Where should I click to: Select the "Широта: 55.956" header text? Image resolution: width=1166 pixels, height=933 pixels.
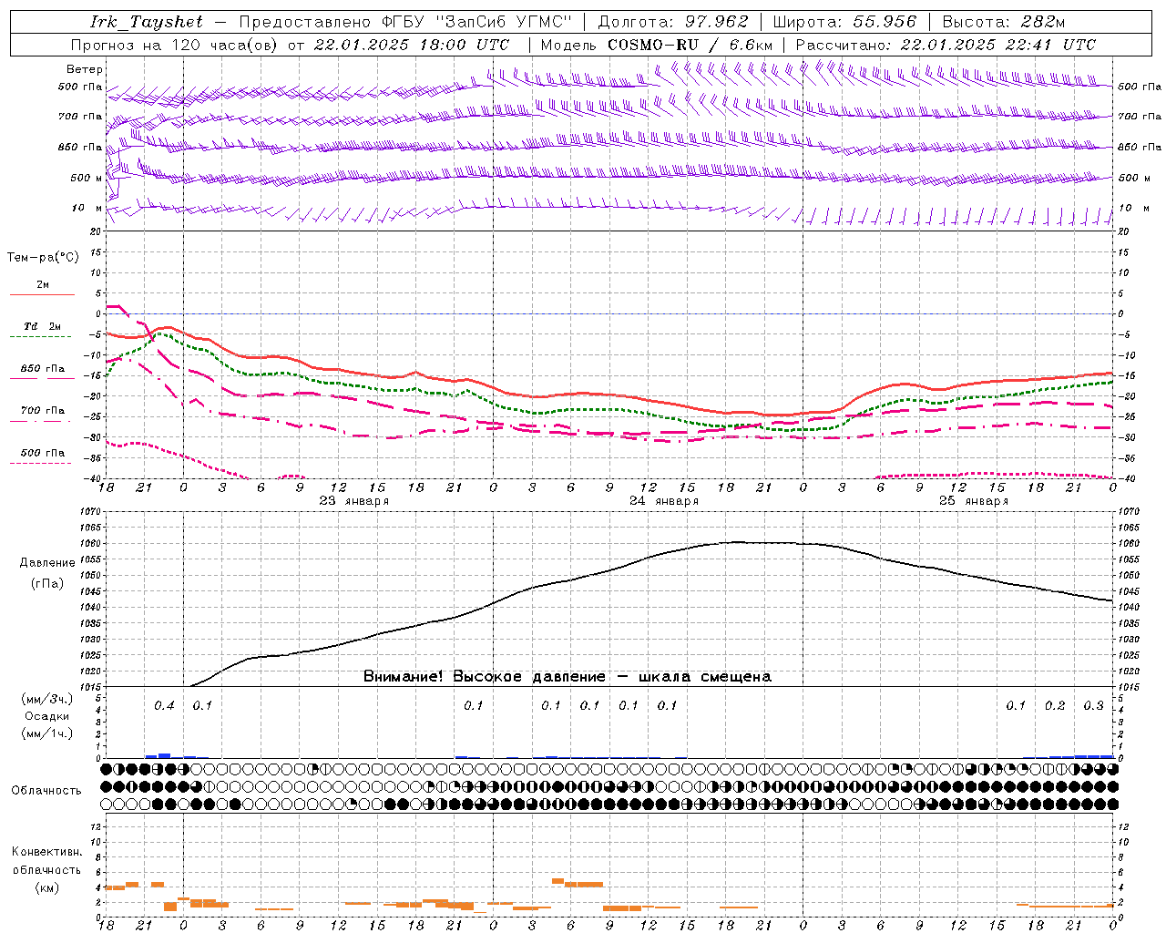coord(844,22)
